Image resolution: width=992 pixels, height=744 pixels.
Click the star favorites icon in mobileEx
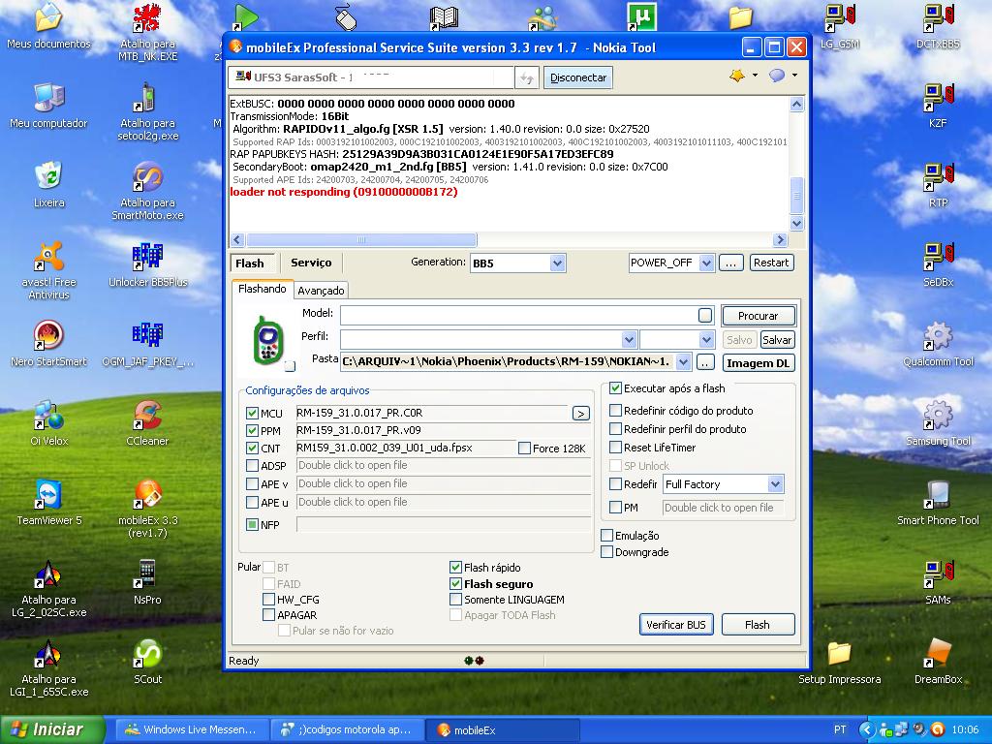click(x=737, y=76)
